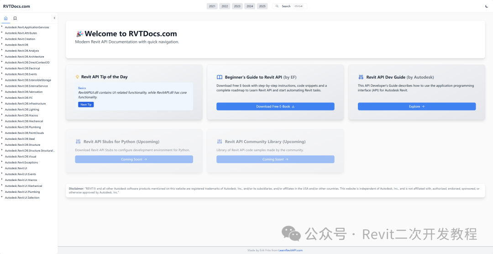This screenshot has height=254, width=493.
Task: Select the 2025 version tab
Action: (x=262, y=6)
